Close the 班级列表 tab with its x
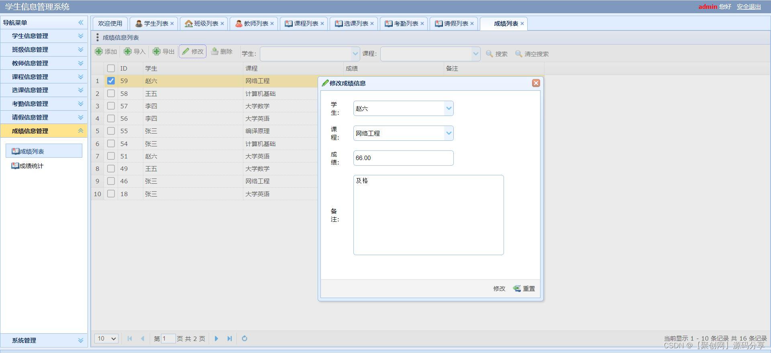This screenshot has height=353, width=771. point(222,24)
